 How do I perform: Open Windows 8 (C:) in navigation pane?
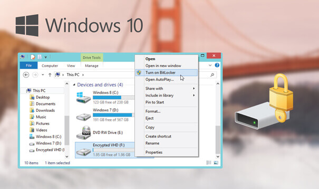(49, 136)
